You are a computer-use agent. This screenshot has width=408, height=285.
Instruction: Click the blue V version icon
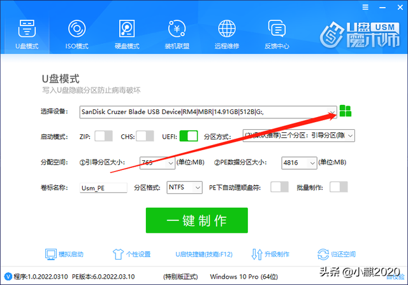pos(8,277)
